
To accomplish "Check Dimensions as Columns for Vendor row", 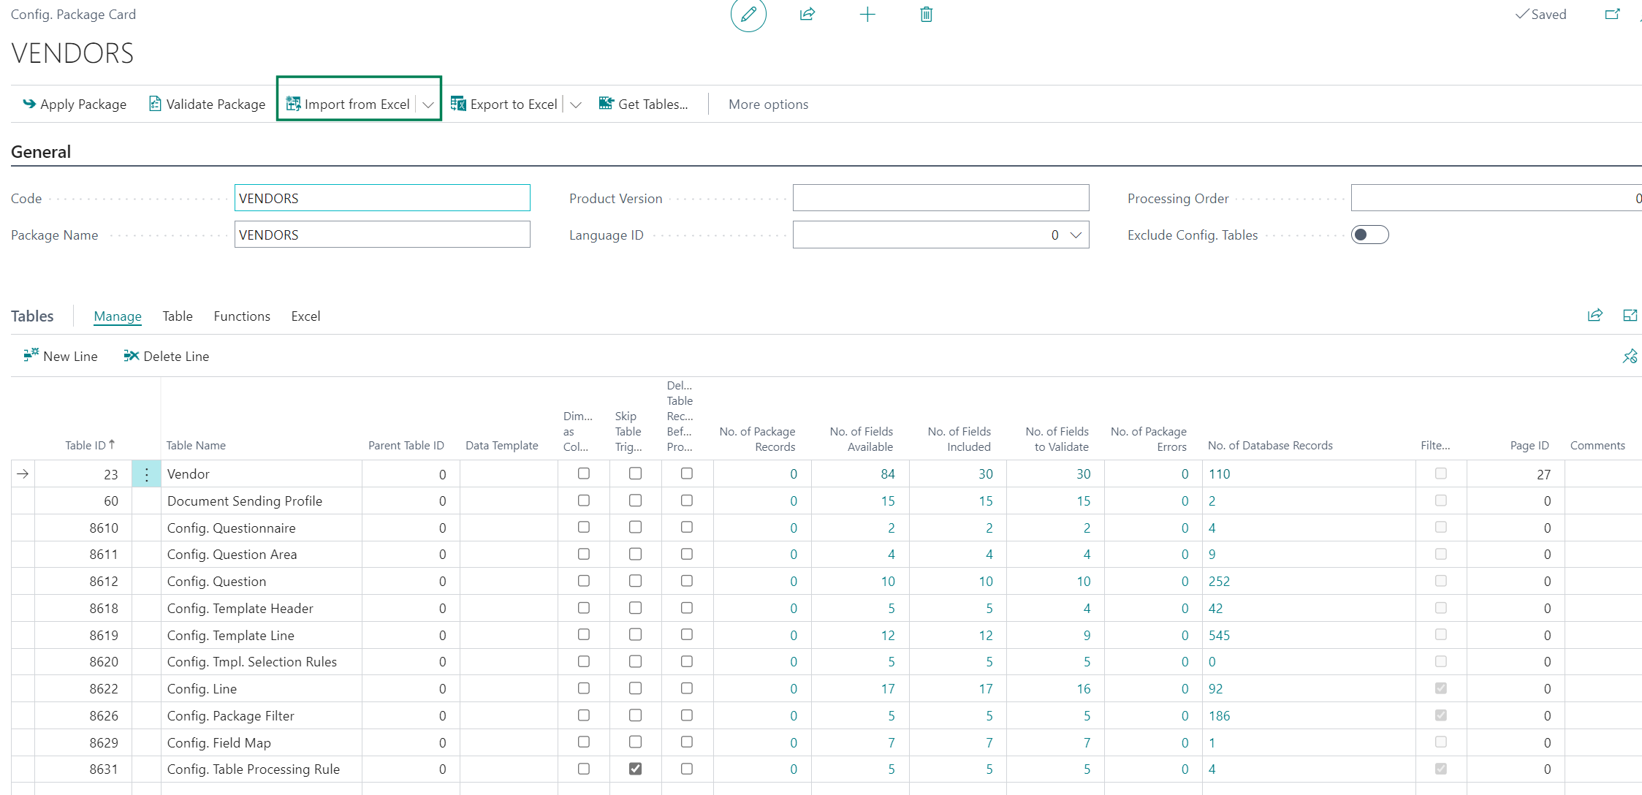I will pyautogui.click(x=583, y=473).
